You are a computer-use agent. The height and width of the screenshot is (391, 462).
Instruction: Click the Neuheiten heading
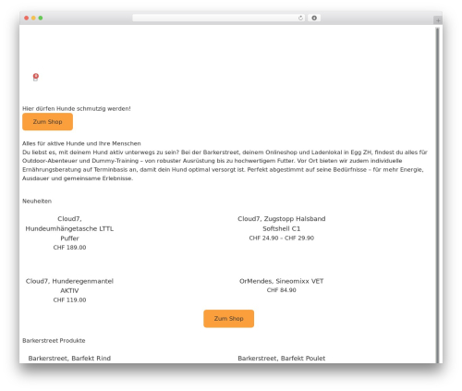point(37,202)
